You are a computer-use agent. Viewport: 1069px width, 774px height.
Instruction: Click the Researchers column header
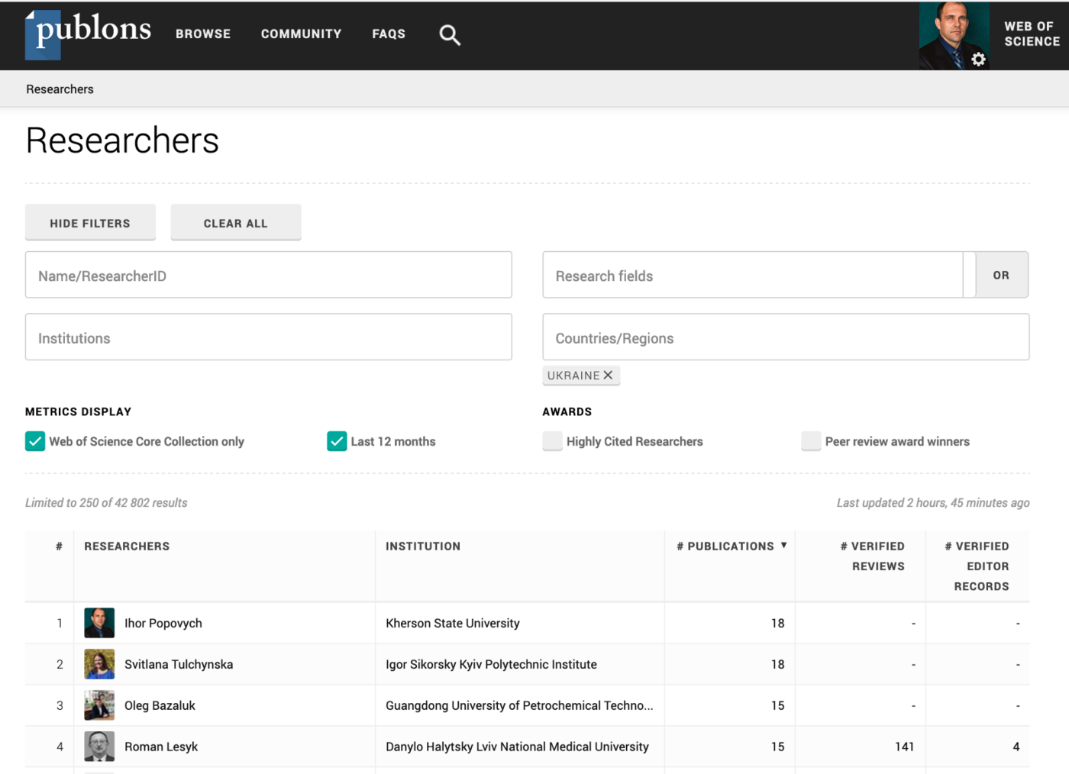pos(127,547)
